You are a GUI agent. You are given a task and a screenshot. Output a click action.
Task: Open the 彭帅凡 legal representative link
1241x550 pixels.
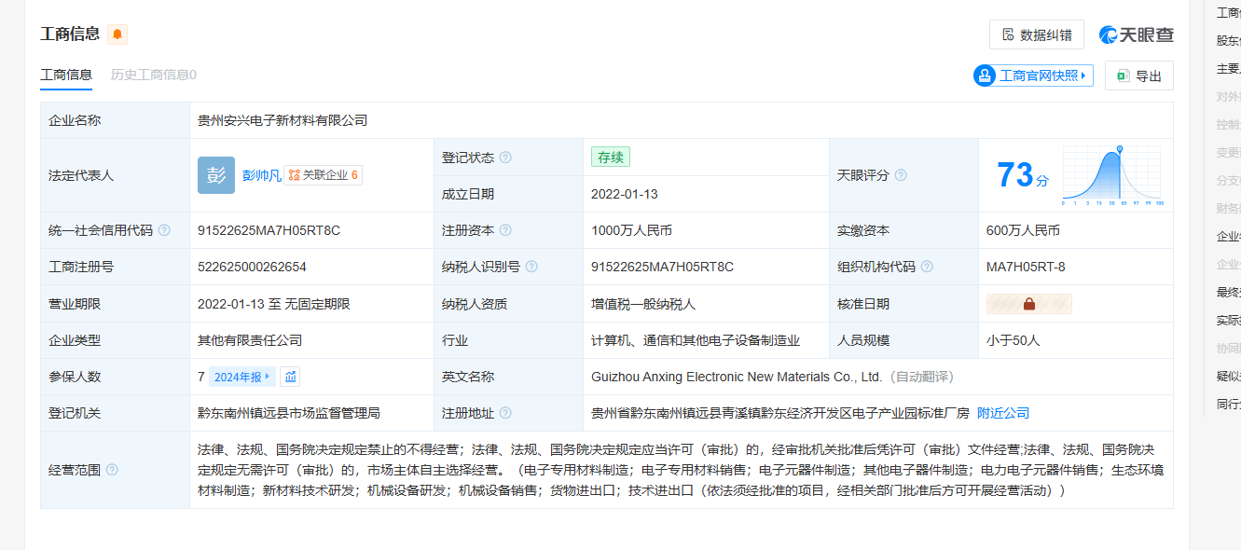click(x=261, y=175)
